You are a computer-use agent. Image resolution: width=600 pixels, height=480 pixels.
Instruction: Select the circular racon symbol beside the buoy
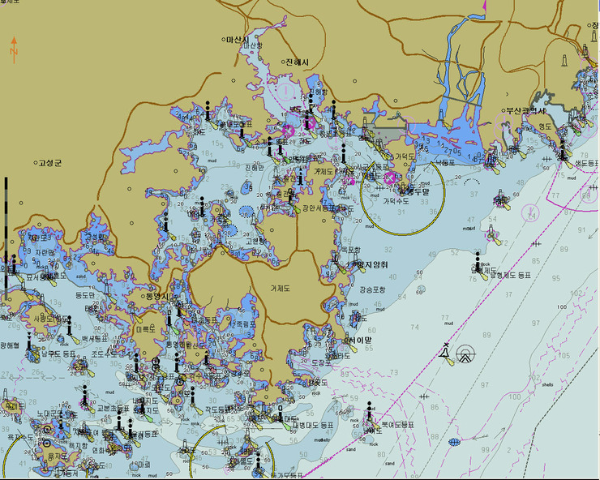[465, 354]
